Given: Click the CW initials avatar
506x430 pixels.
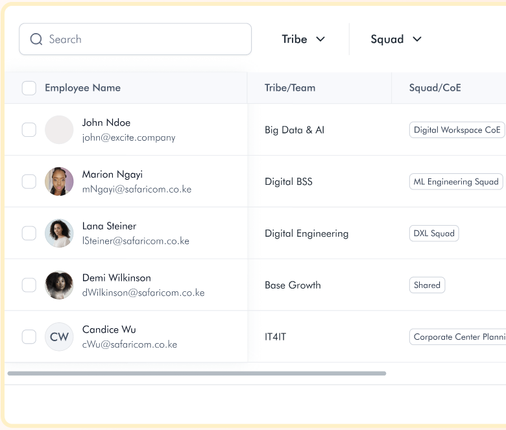Looking at the screenshot, I should pos(59,337).
